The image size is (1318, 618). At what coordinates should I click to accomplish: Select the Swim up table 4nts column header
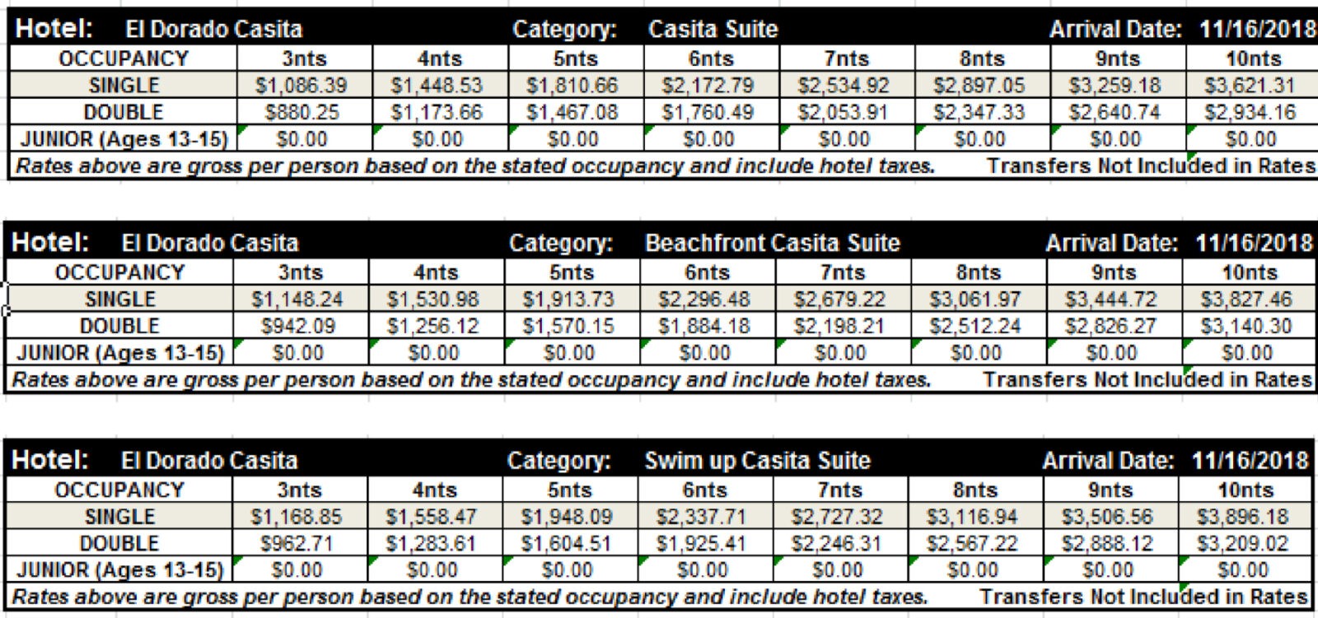434,490
